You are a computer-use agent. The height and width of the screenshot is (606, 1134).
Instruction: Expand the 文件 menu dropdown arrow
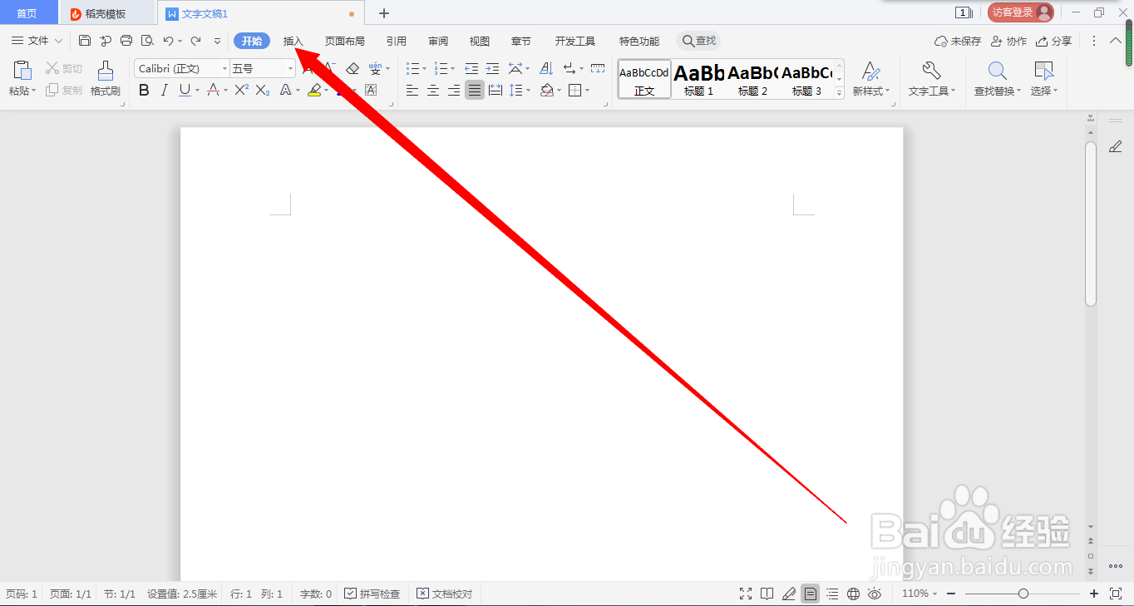tap(58, 41)
